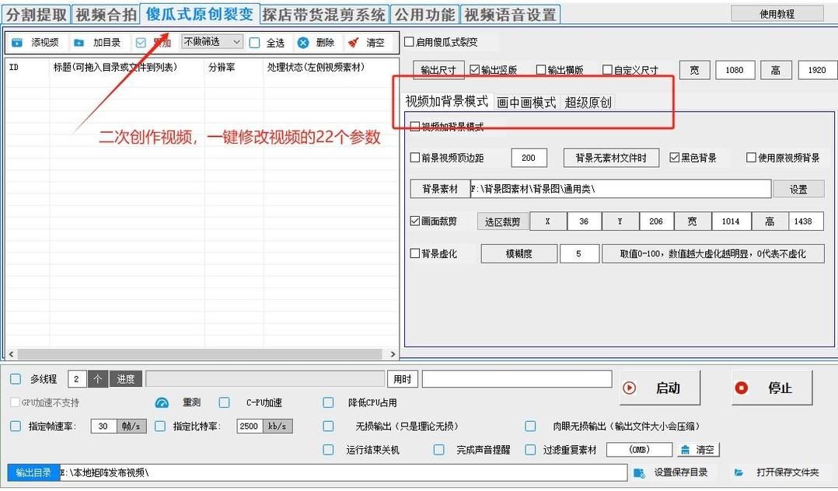Click the 使用教程 tutorial button
This screenshot has width=838, height=491.
point(777,14)
